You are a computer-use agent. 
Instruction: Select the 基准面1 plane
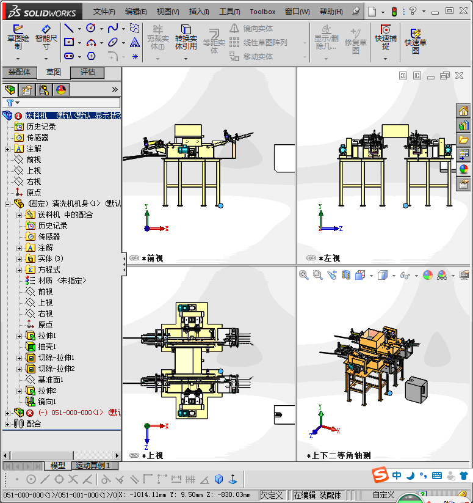[x=45, y=380]
